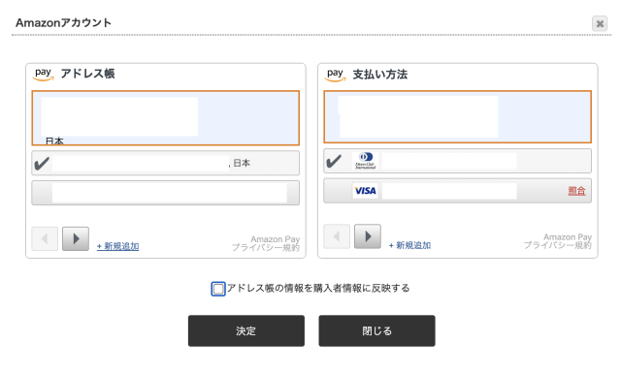Image resolution: width=621 pixels, height=374 pixels.
Task: Close the Amazonアカウント dialog with X
Action: pos(600,23)
